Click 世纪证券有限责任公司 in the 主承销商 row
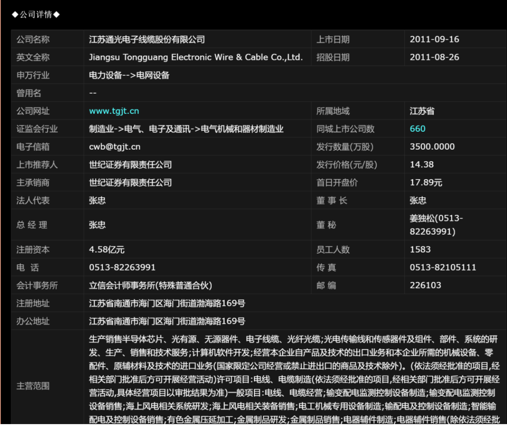This screenshot has width=507, height=425. click(130, 183)
